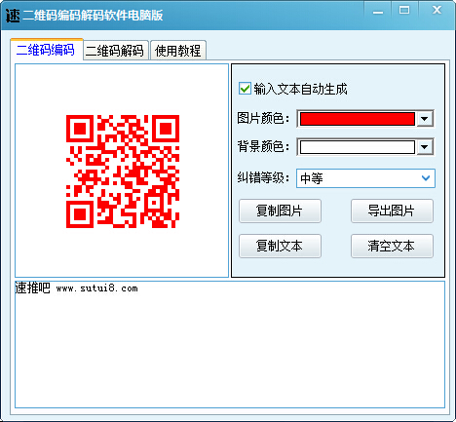Pick the white background color swatch

tap(358, 147)
